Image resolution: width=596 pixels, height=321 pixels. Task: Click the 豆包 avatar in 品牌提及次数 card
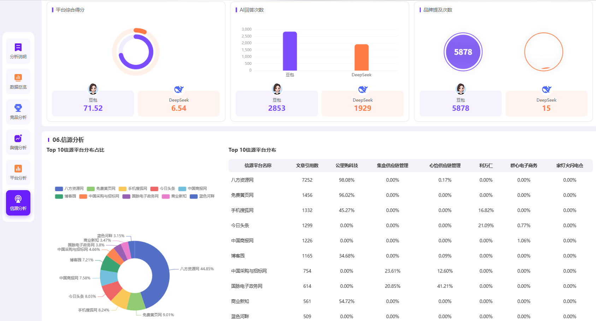click(461, 89)
